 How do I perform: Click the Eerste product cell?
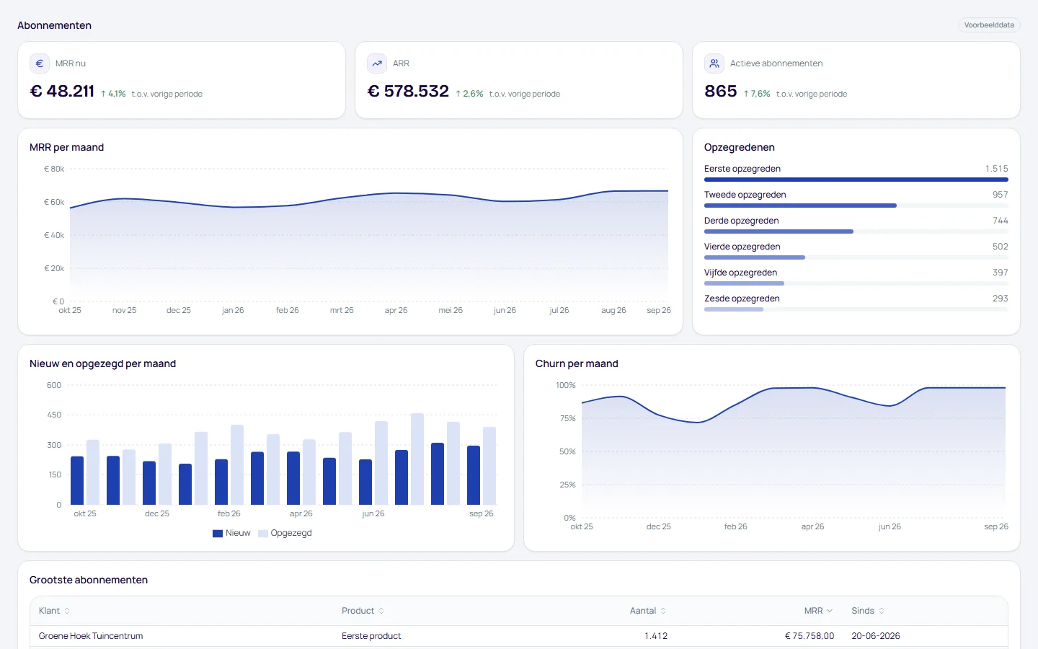[x=371, y=636]
